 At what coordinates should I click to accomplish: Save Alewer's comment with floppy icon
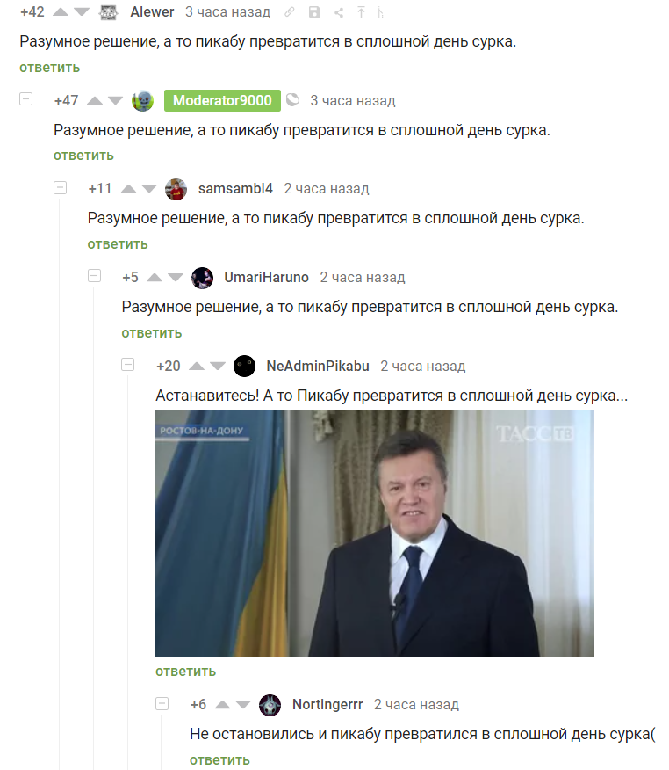(x=314, y=12)
